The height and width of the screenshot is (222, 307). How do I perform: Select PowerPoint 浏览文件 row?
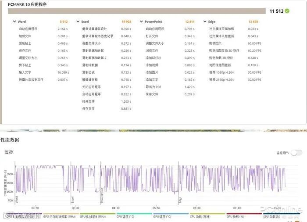click(170, 50)
